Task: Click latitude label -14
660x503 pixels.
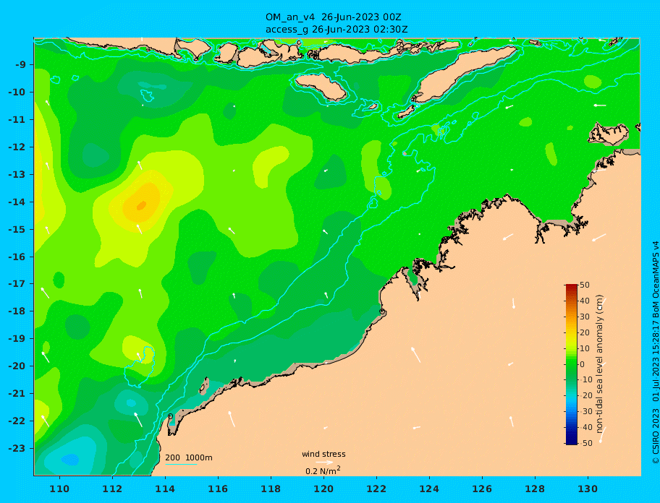Action: 17,202
